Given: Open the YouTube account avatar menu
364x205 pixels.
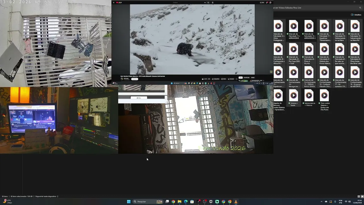Looking at the screenshot, I should pos(270,3).
